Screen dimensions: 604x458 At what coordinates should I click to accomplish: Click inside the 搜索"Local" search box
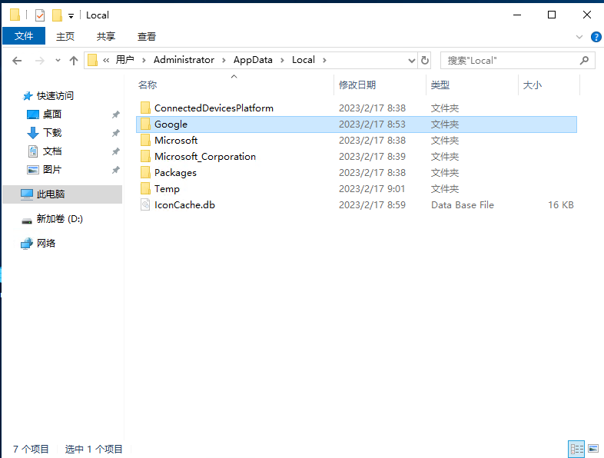click(507, 60)
